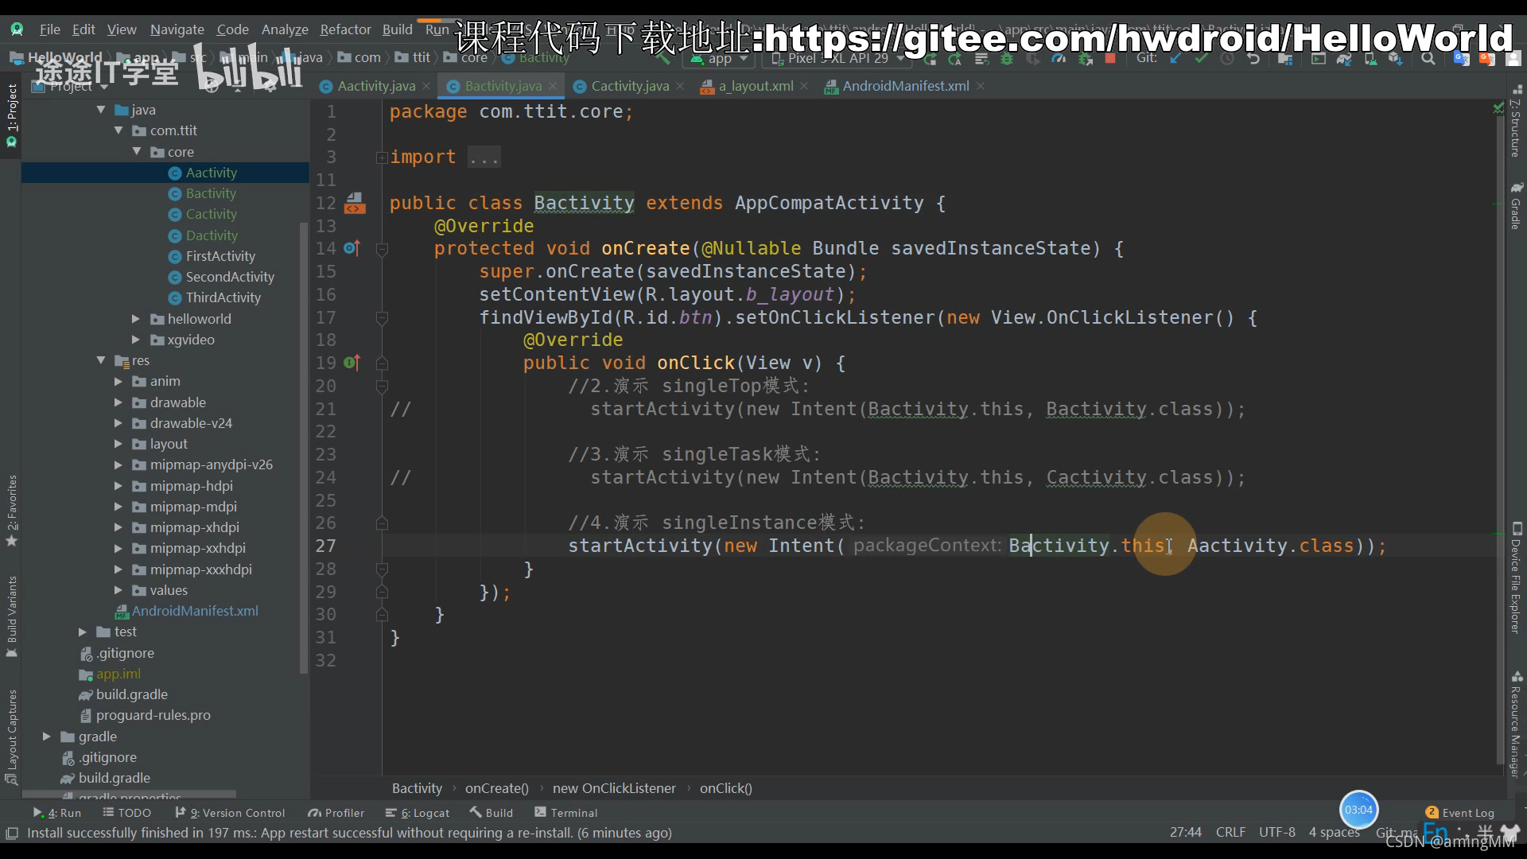
Task: Click implements gutter icon on line 19
Action: 352,363
